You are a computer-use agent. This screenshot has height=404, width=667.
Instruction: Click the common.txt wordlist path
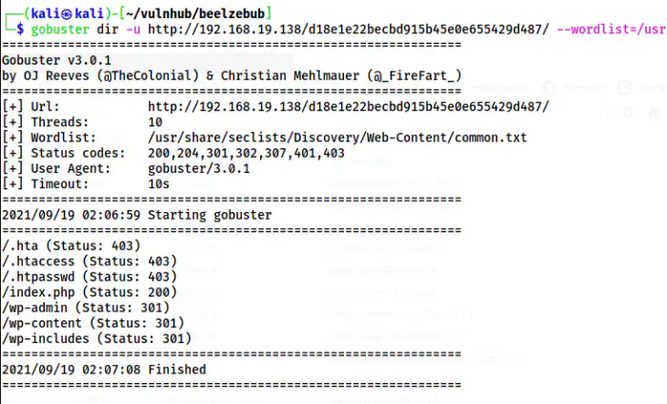[337, 138]
